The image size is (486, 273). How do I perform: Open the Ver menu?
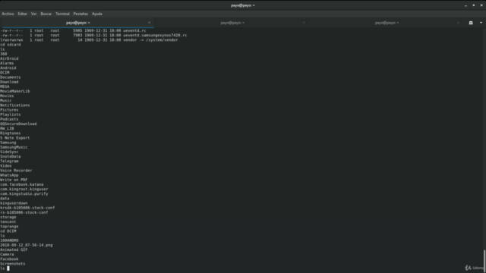click(33, 14)
